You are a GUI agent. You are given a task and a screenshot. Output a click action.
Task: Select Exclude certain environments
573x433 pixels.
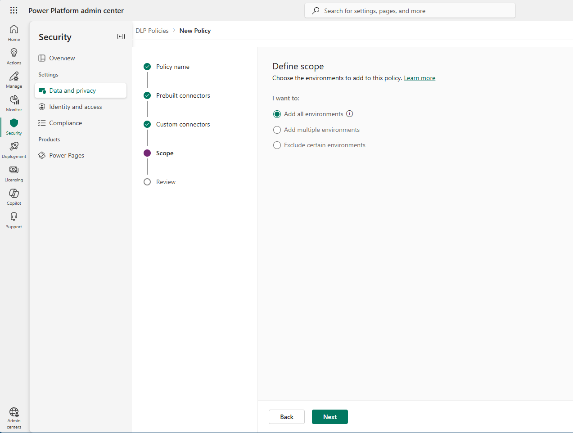coord(277,145)
